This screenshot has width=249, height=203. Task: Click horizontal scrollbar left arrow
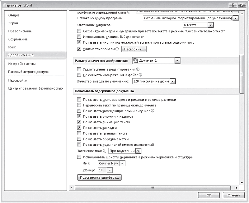[72, 188]
